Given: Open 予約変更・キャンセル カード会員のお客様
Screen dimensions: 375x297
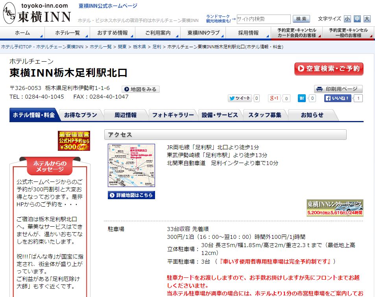Looking at the screenshot, I should [x=297, y=33].
